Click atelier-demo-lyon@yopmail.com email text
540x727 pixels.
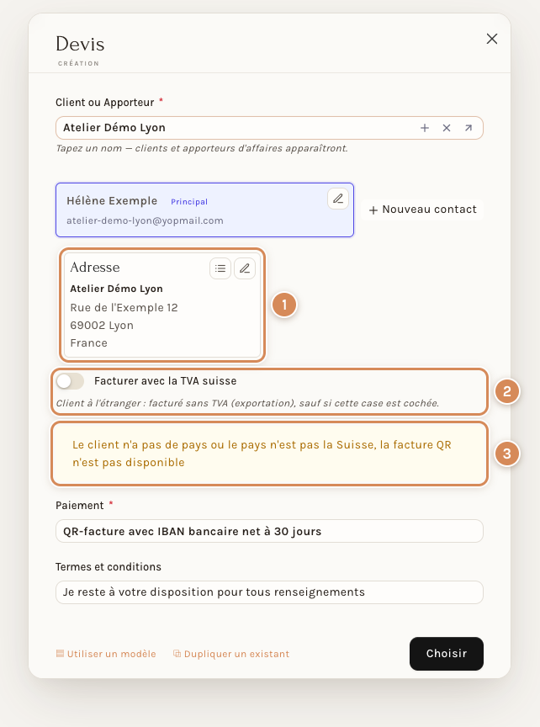(x=145, y=220)
